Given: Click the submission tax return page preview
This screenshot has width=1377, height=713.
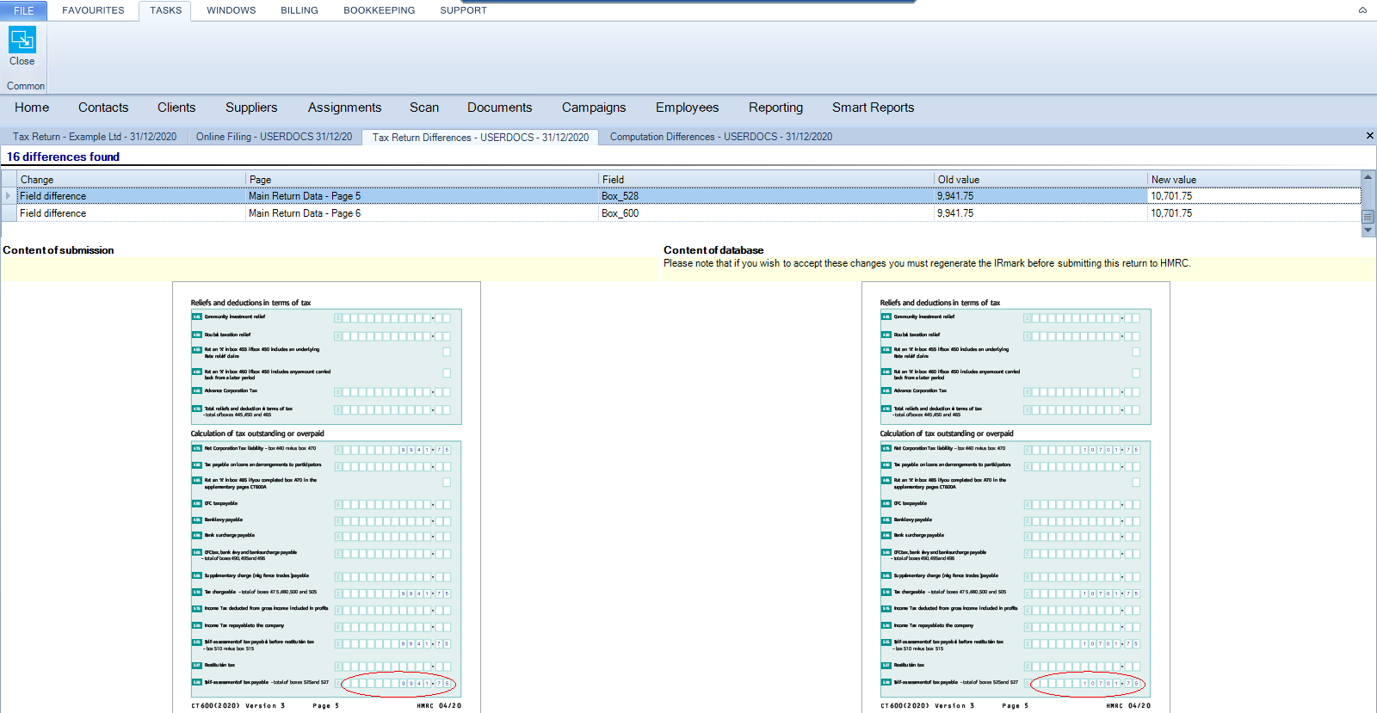Looking at the screenshot, I should pyautogui.click(x=326, y=497).
